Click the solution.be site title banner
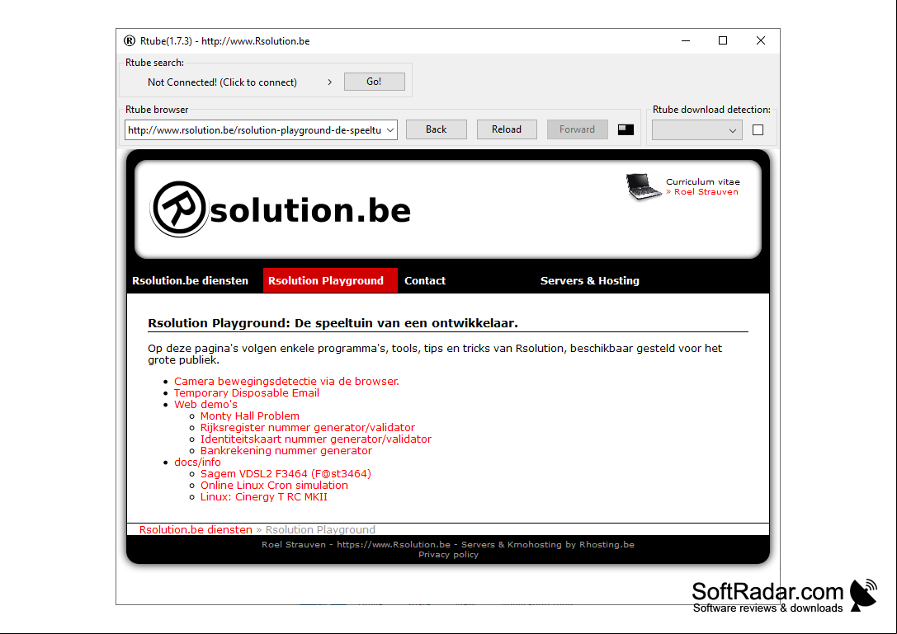 (x=310, y=209)
